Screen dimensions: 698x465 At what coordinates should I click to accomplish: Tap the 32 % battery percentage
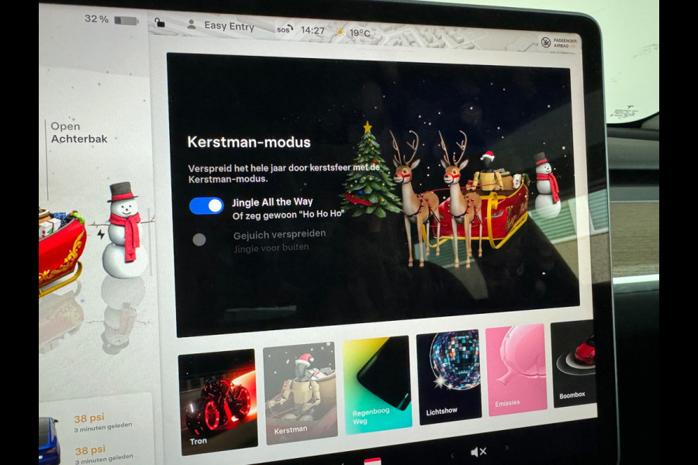tap(97, 19)
